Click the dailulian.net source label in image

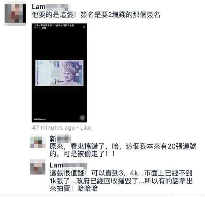40,119
